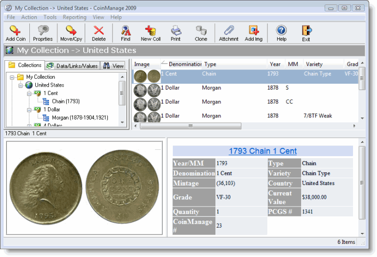Click the Chain (1793) type icon in the tree
Viewport: 377px width, 257px height.
[x=46, y=101]
